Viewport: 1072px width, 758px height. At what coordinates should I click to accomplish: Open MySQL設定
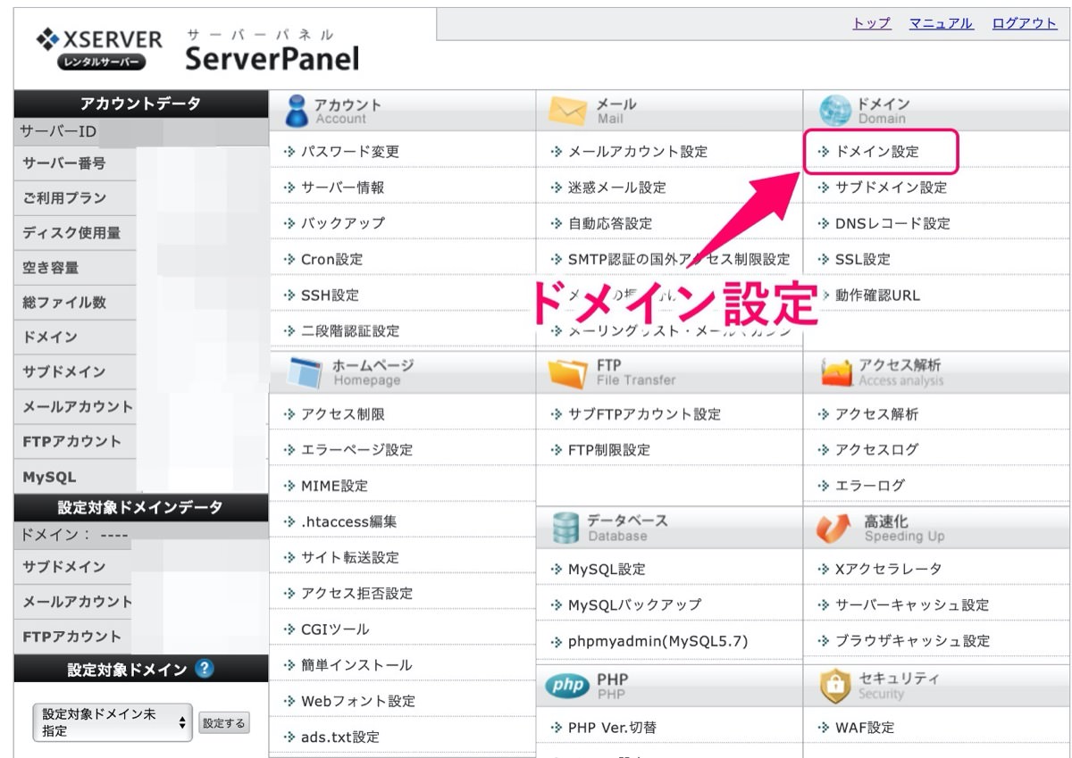point(607,569)
